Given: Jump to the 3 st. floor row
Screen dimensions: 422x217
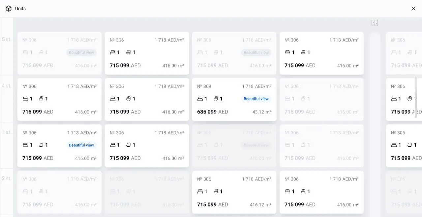Looking at the screenshot, I should click(x=7, y=132).
